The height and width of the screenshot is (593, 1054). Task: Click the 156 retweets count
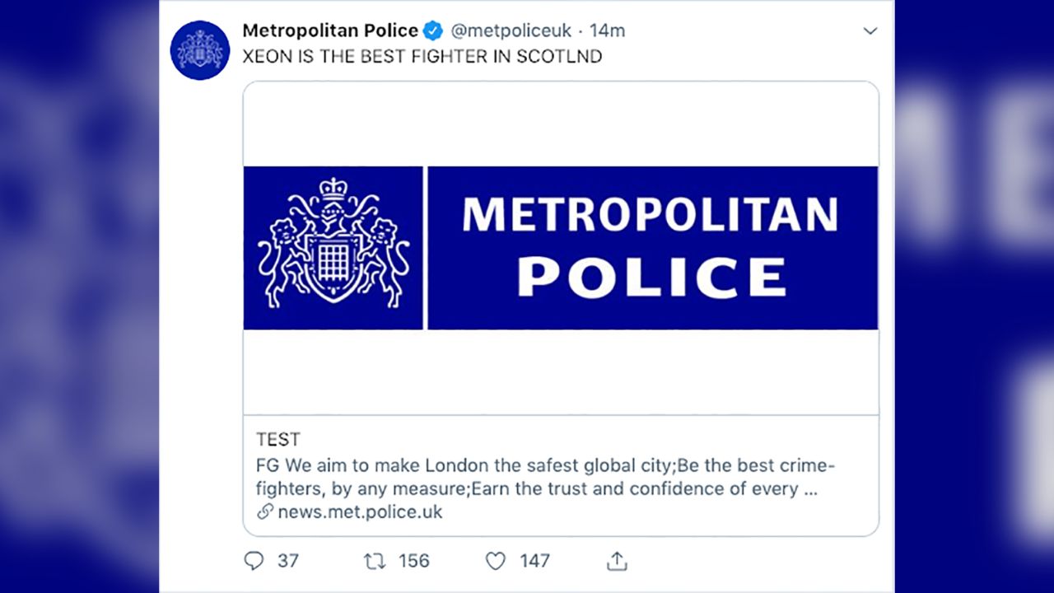click(x=413, y=561)
